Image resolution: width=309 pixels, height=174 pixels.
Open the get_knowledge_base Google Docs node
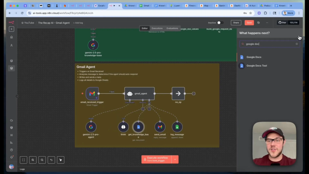coord(138,127)
